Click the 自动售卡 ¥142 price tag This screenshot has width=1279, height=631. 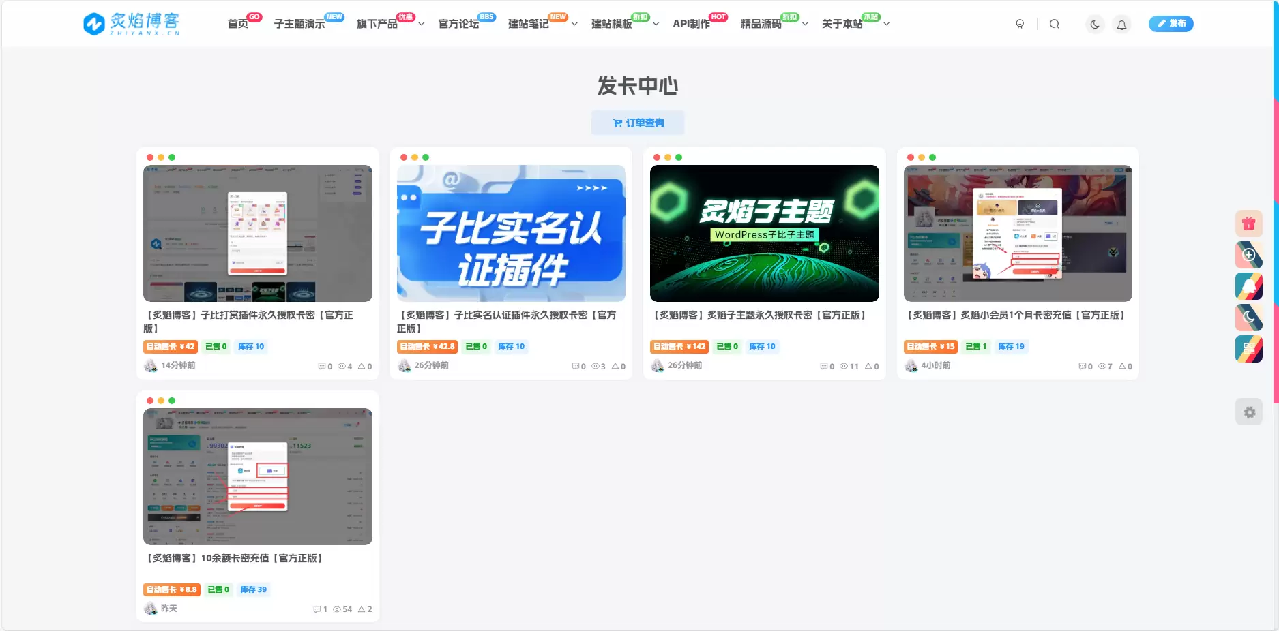pos(679,346)
